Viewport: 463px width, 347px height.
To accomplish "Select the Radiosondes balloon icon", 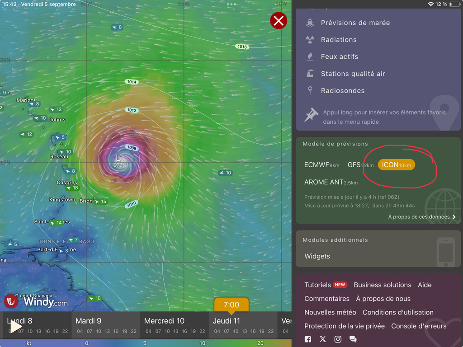I will click(x=310, y=90).
